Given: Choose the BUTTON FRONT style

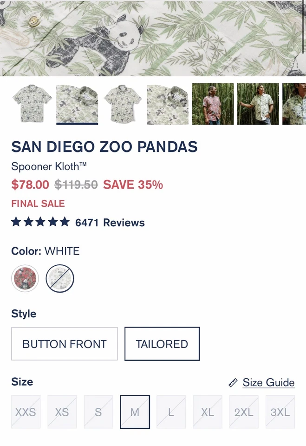Looking at the screenshot, I should coord(64,344).
